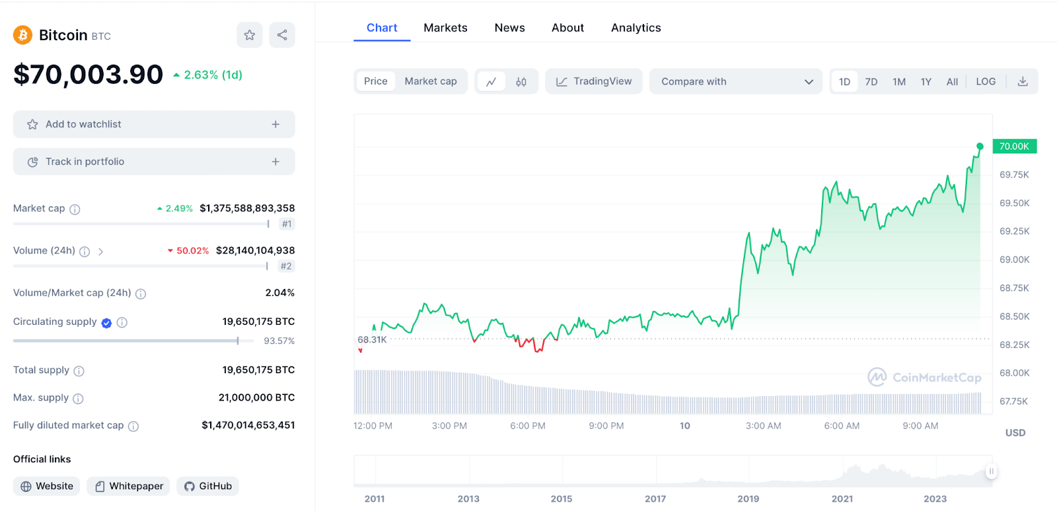Select 1D time range
Screen dimensions: 1057x511
click(x=844, y=81)
